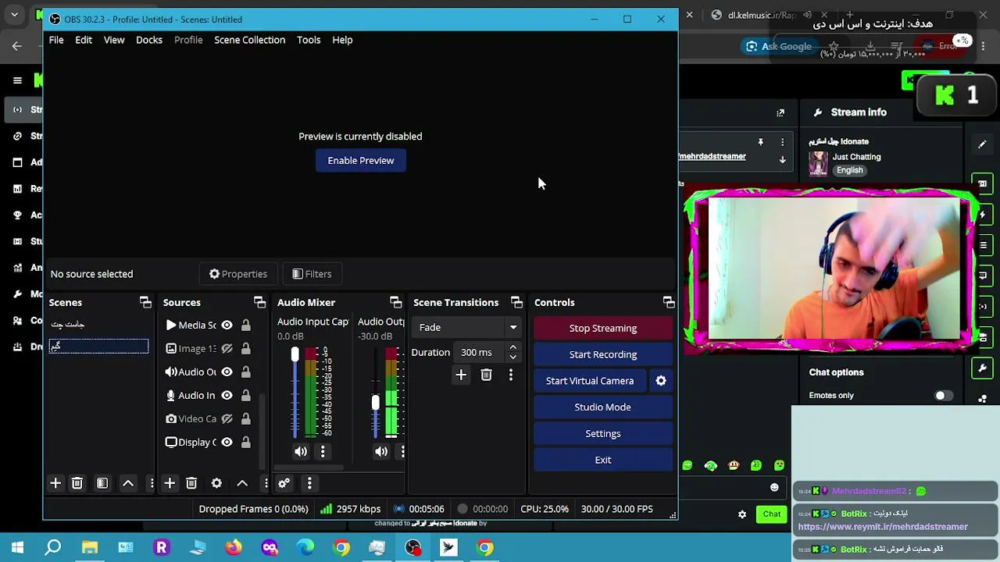
Task: Open the Help menu
Action: (342, 40)
